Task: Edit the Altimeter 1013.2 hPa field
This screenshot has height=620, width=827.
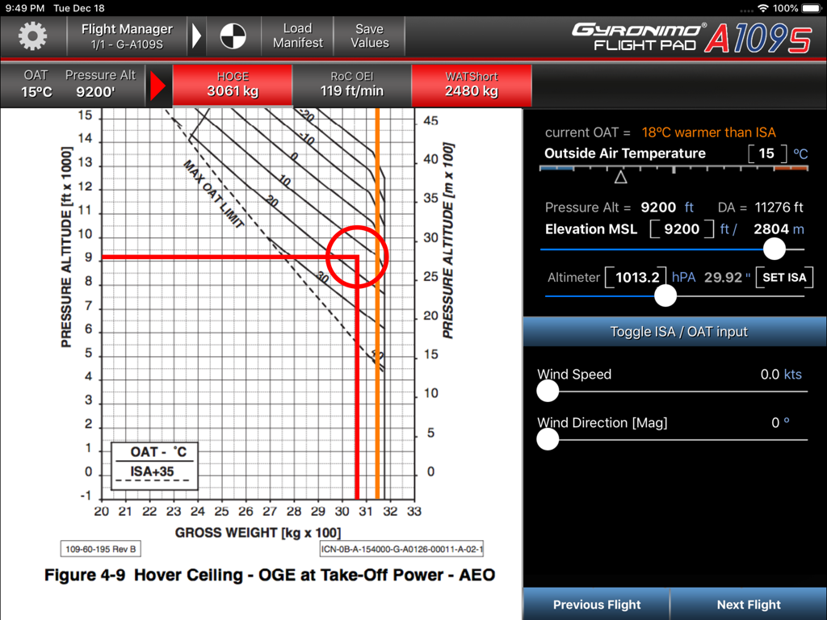Action: tap(637, 277)
